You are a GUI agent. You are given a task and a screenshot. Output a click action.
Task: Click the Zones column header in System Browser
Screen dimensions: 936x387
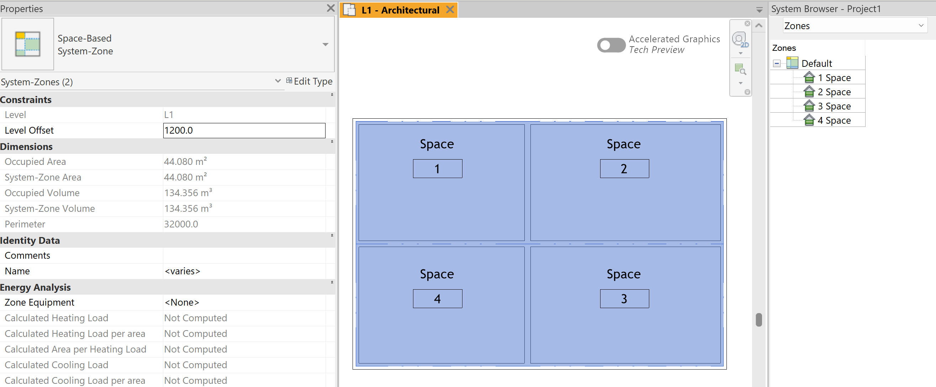784,48
